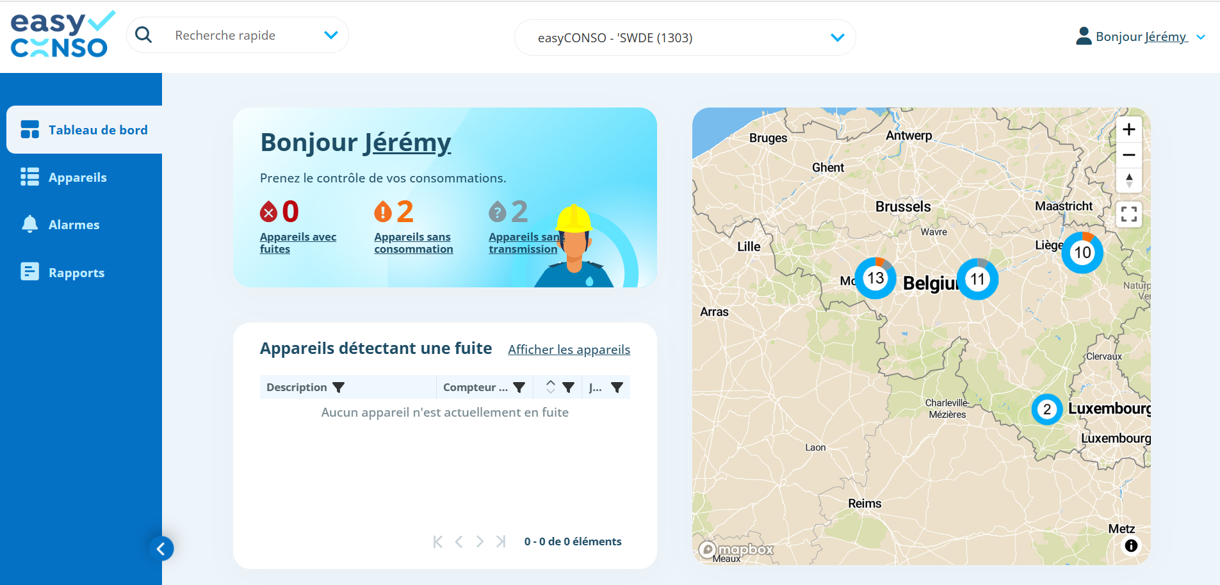Go to Appareils in the sidebar
The image size is (1220, 585).
point(77,177)
